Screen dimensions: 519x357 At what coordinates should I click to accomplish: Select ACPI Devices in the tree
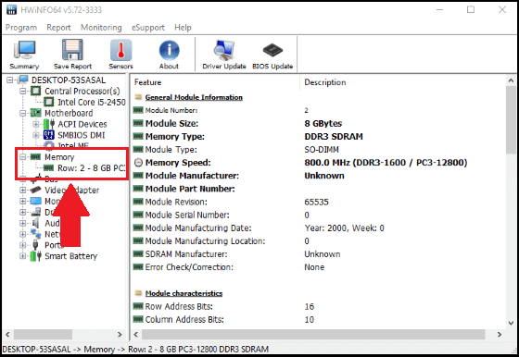(x=82, y=124)
